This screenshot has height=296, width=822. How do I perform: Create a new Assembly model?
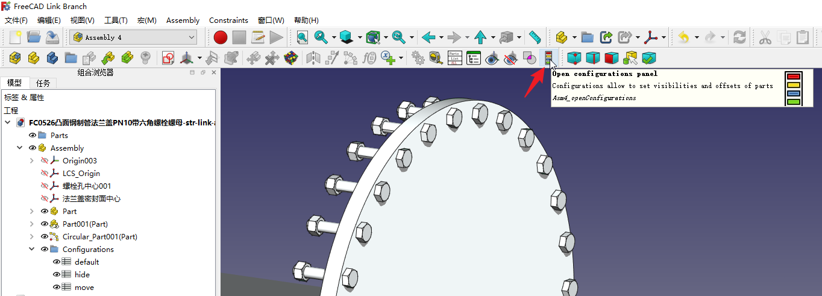coord(15,58)
